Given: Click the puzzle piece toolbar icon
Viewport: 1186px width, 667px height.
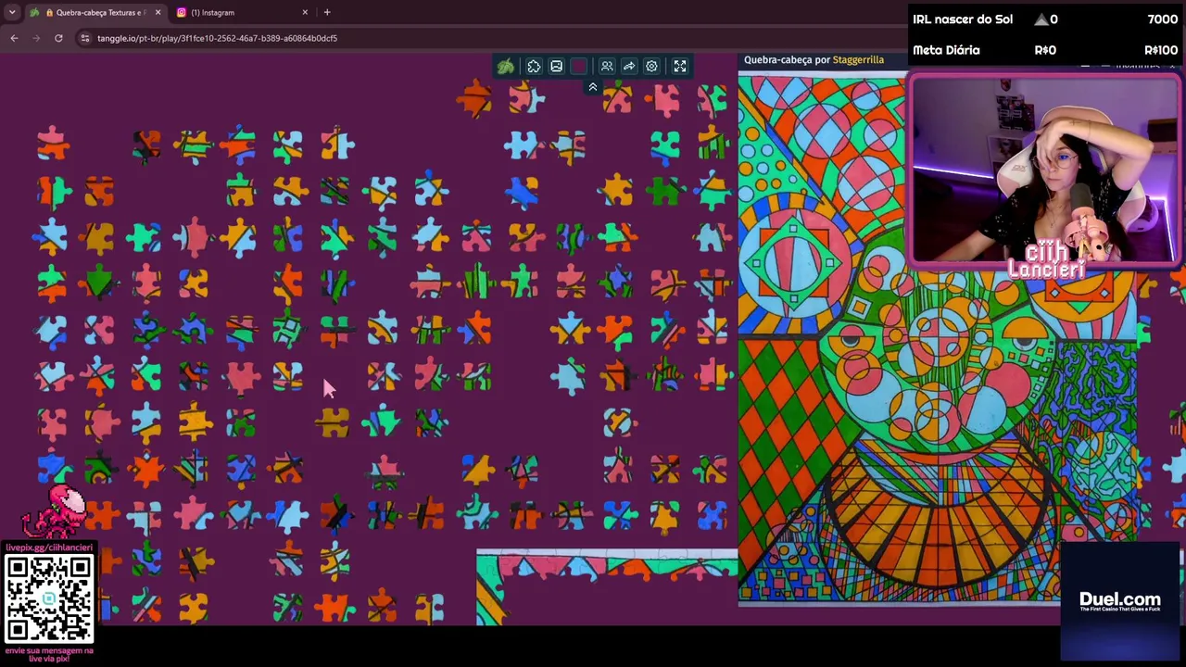Looking at the screenshot, I should [x=534, y=67].
